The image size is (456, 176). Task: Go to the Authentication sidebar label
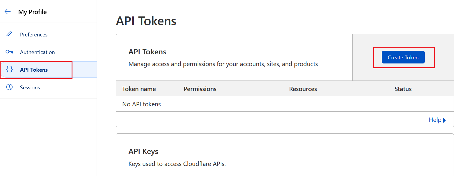coord(37,52)
